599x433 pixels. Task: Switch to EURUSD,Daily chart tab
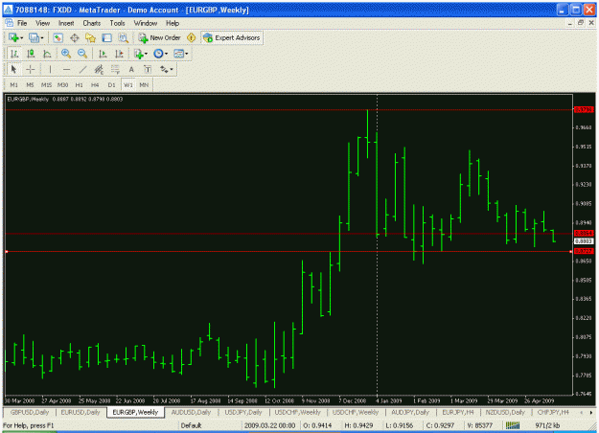pos(81,412)
